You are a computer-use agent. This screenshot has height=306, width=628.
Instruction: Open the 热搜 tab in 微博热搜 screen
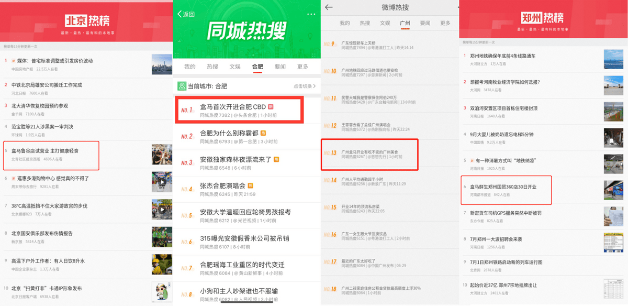365,23
